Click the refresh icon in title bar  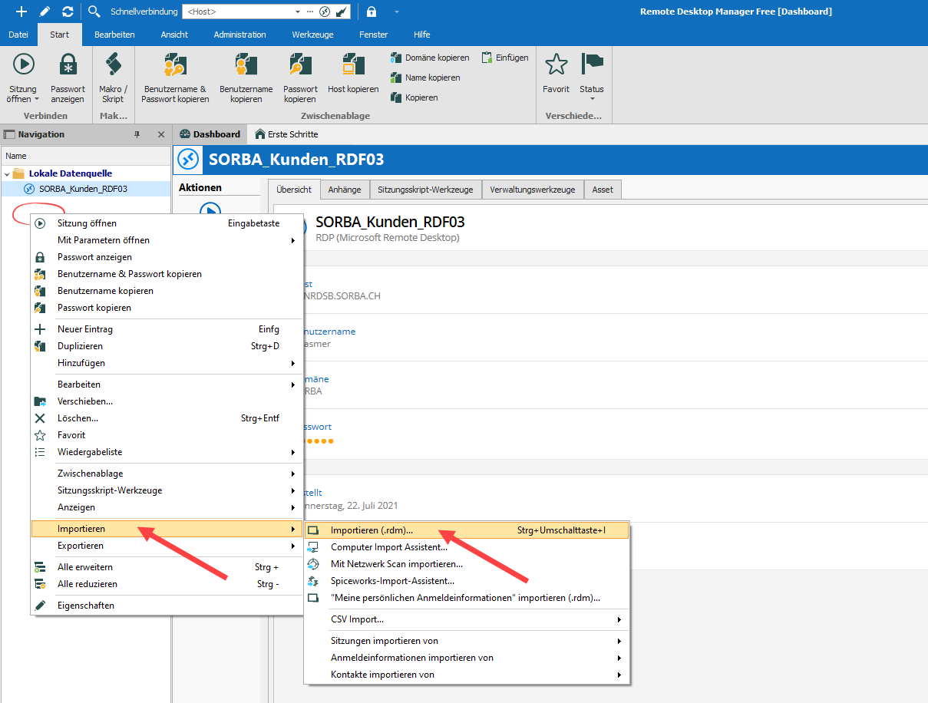[x=68, y=12]
